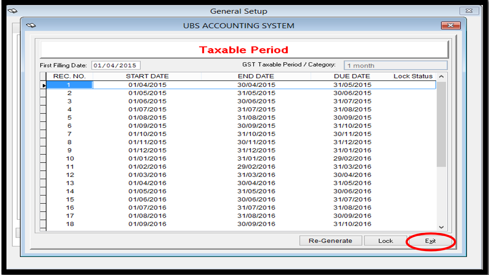Select start date 01/08/2015 cell
Screen dimensions: 489x275
(147, 118)
